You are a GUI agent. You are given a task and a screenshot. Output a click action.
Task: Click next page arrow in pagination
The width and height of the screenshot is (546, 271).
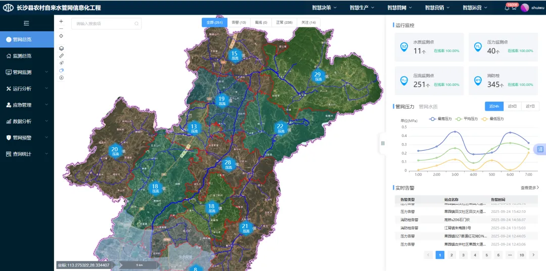coord(533,255)
